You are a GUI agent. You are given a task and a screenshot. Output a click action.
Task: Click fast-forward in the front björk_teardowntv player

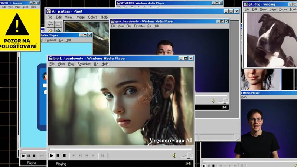tap(87, 155)
